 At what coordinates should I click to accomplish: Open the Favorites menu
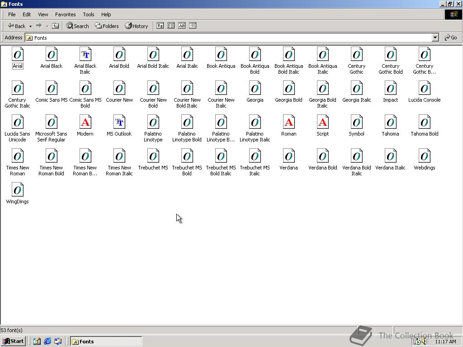point(65,14)
